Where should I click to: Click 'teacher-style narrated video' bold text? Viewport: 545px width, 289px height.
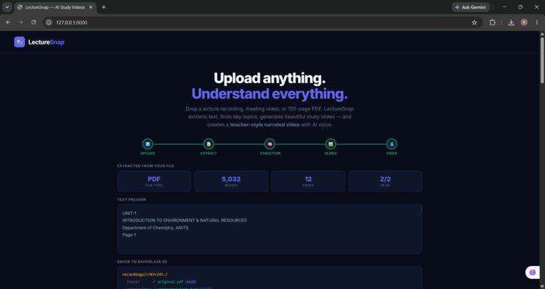(264, 124)
